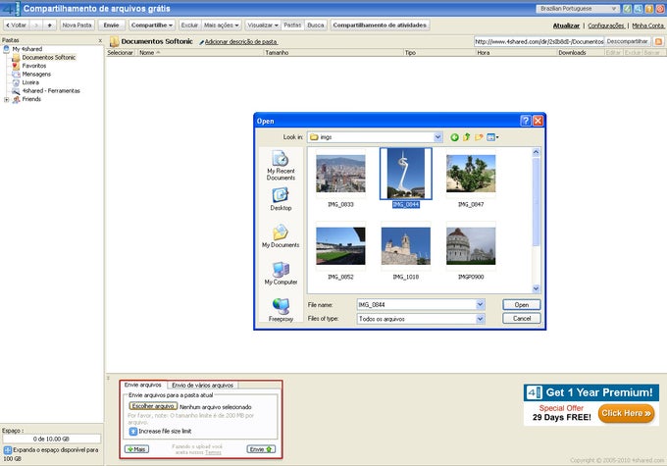The image size is (667, 466).
Task: Open the Visualizar dropdown
Action: [x=263, y=26]
